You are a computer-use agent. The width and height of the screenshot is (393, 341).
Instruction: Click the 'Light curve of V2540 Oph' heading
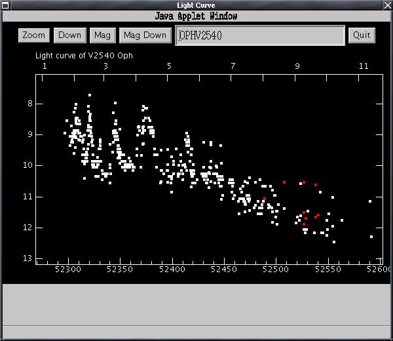(84, 56)
